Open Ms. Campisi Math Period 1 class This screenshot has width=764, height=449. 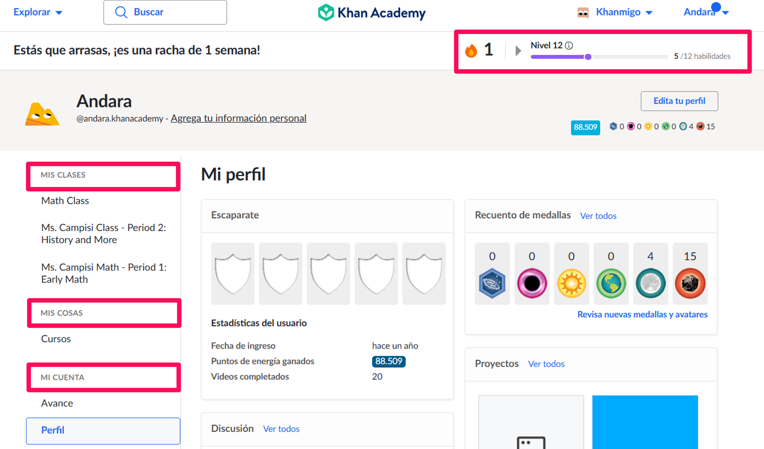pos(104,273)
